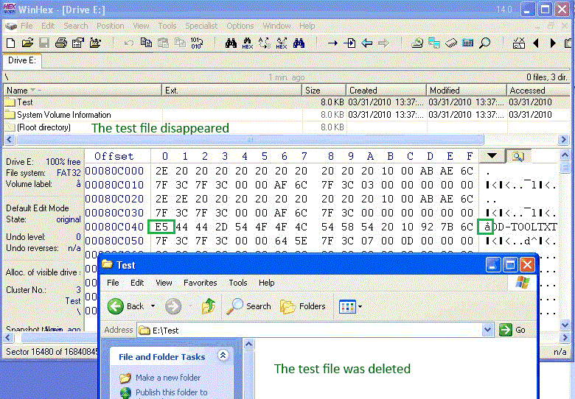Click the Publish this folder link
The height and width of the screenshot is (399, 575).
click(172, 392)
